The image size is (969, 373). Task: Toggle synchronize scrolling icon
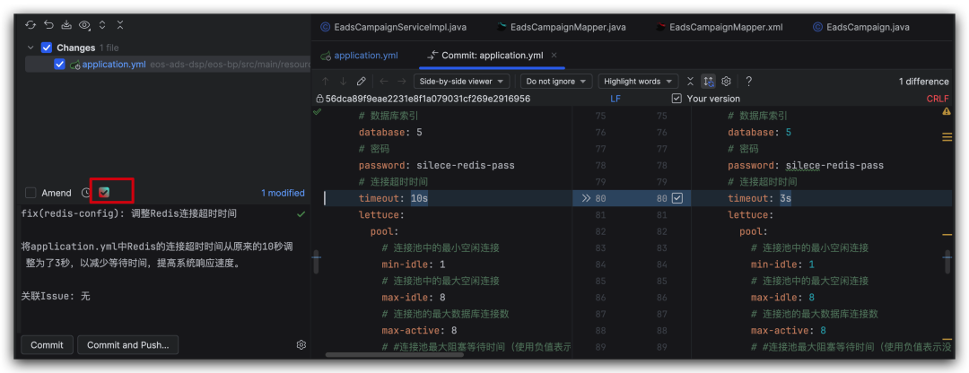click(x=708, y=82)
